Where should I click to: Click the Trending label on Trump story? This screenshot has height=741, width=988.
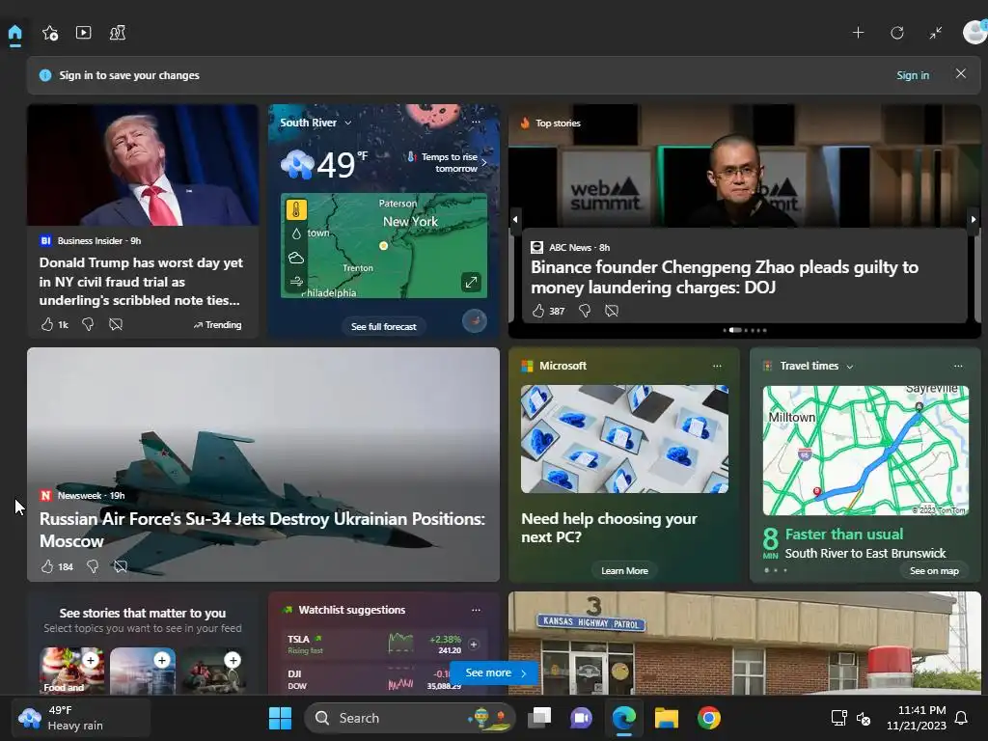tap(217, 324)
